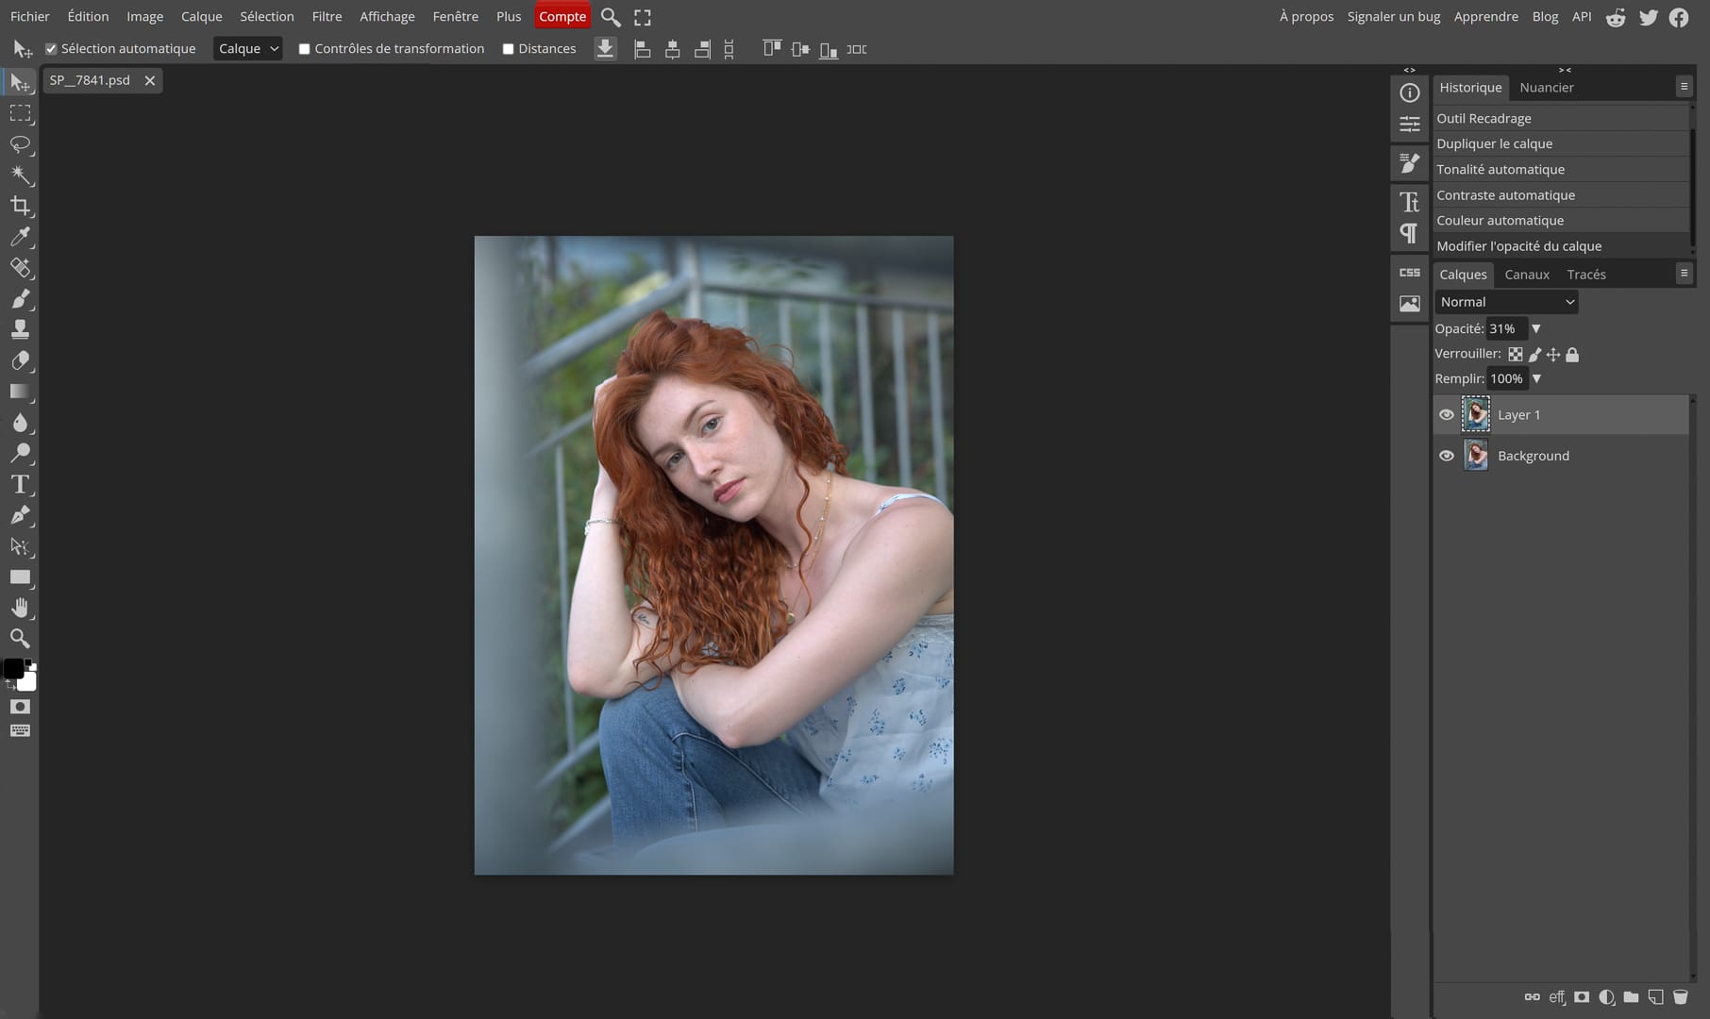
Task: Open the search panel
Action: click(x=610, y=16)
